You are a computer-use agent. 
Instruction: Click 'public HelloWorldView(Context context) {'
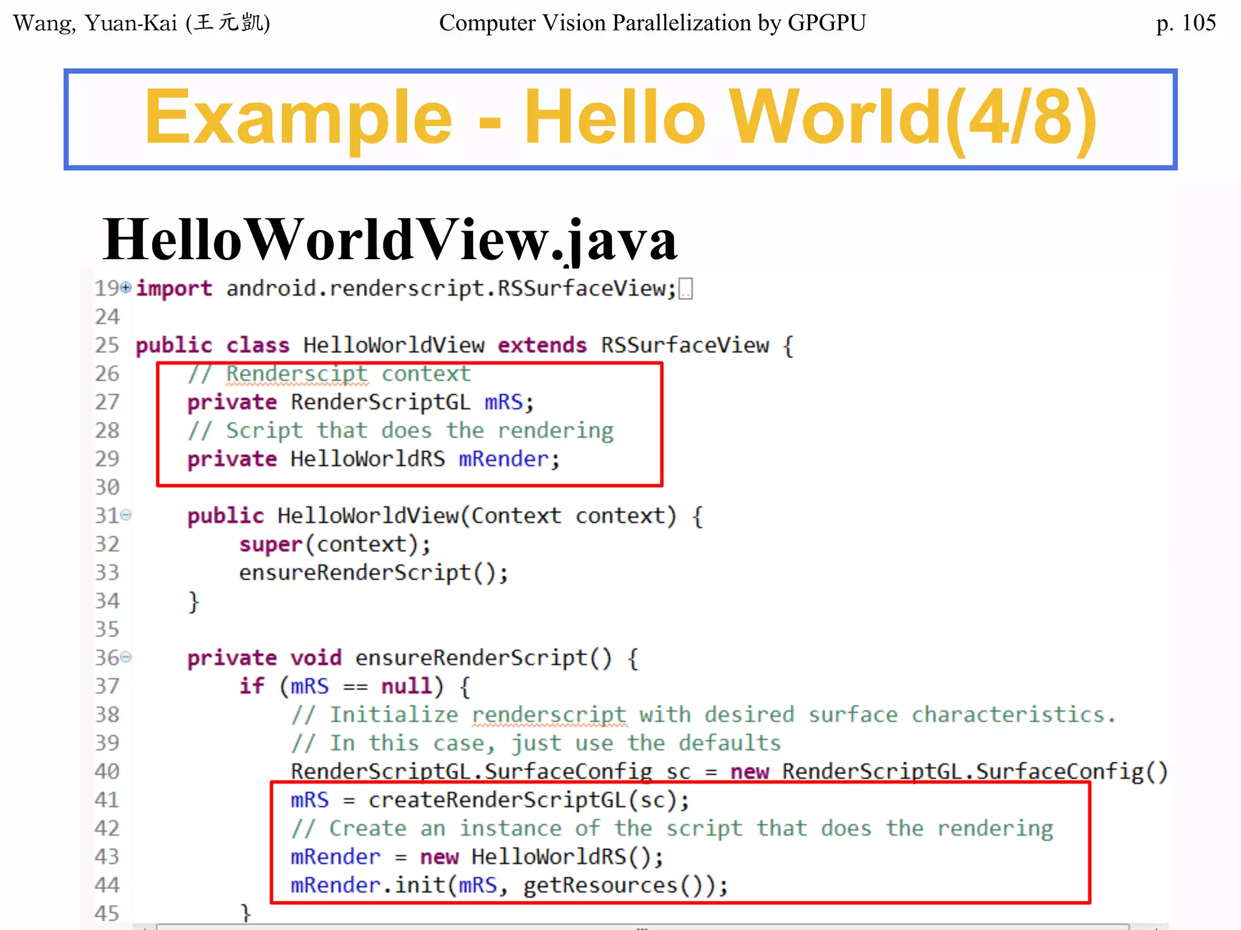pyautogui.click(x=445, y=516)
